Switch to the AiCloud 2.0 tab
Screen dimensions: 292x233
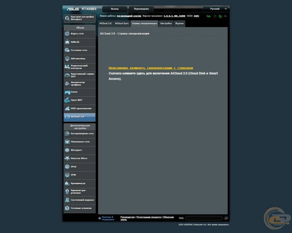click(106, 23)
